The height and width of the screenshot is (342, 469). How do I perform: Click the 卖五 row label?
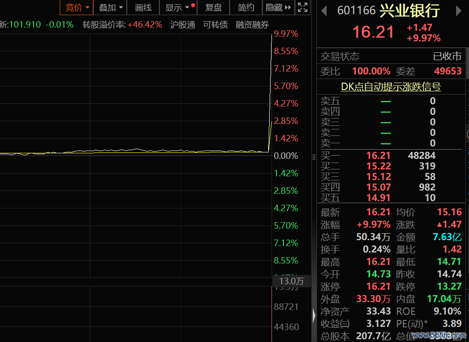pos(330,101)
